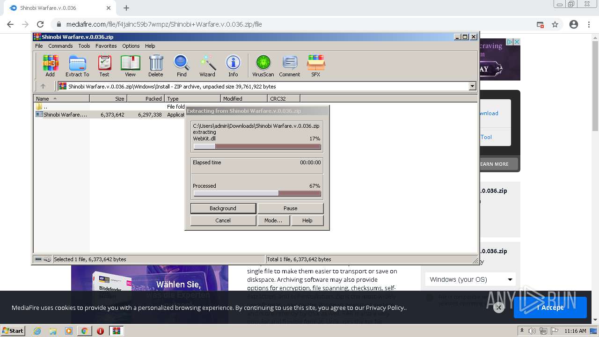Open Windows Media Player taskbar icon

69,331
